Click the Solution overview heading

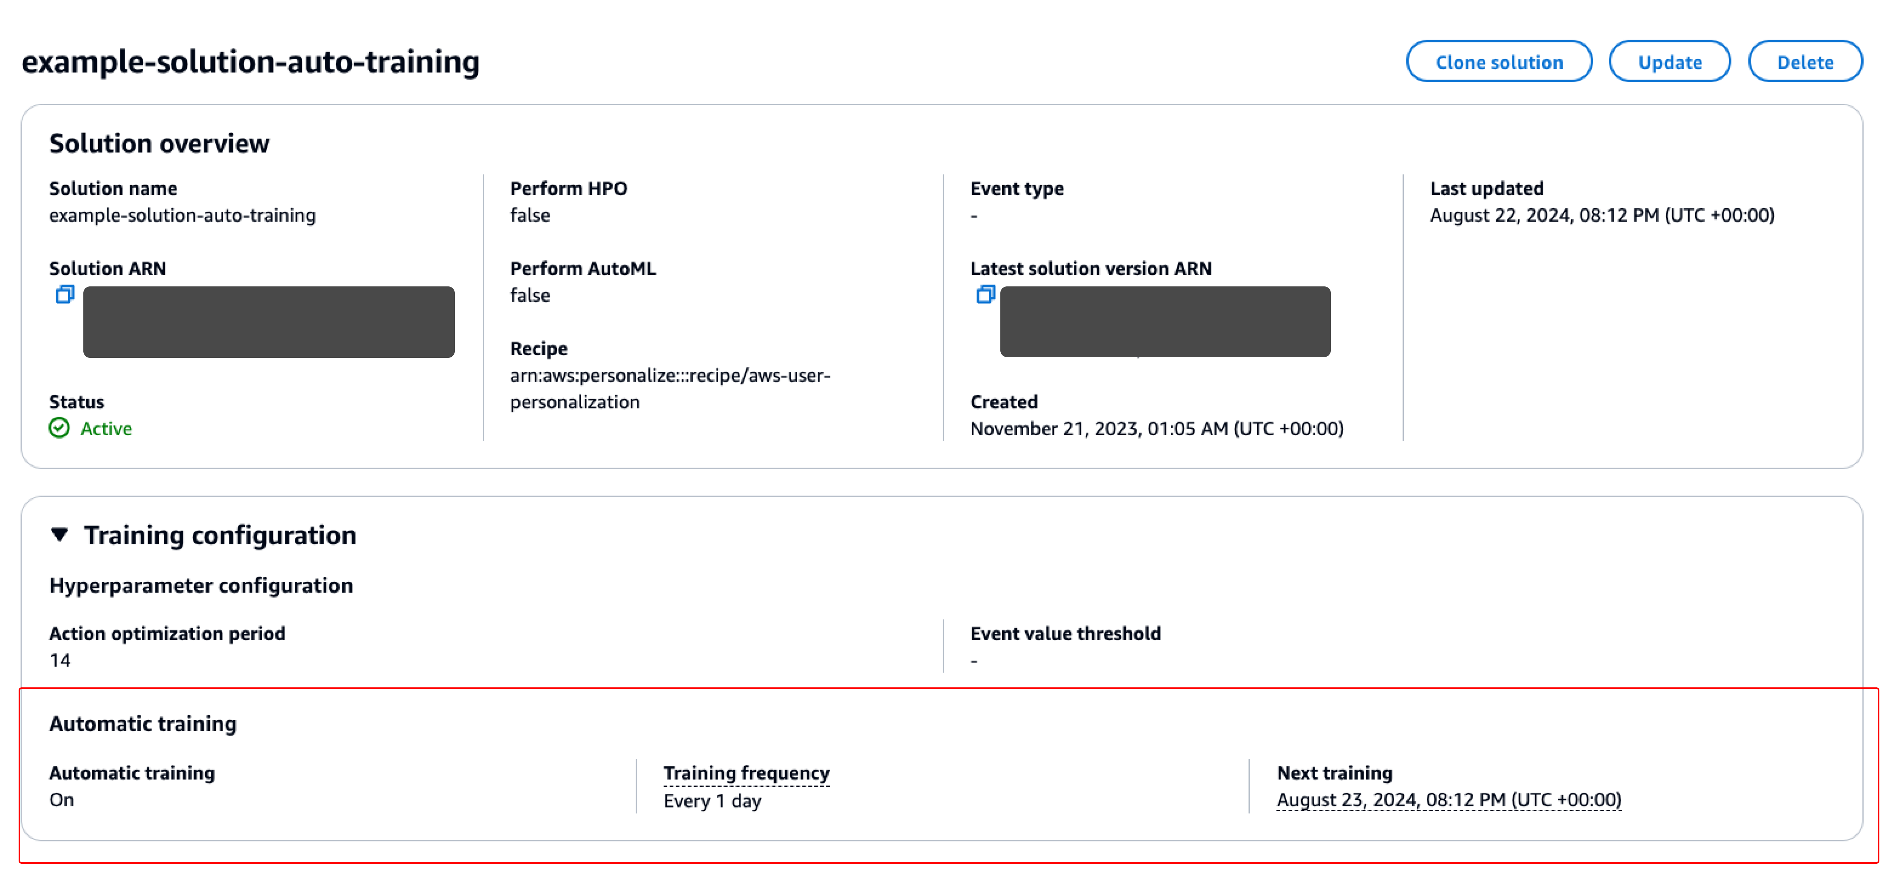click(x=159, y=143)
